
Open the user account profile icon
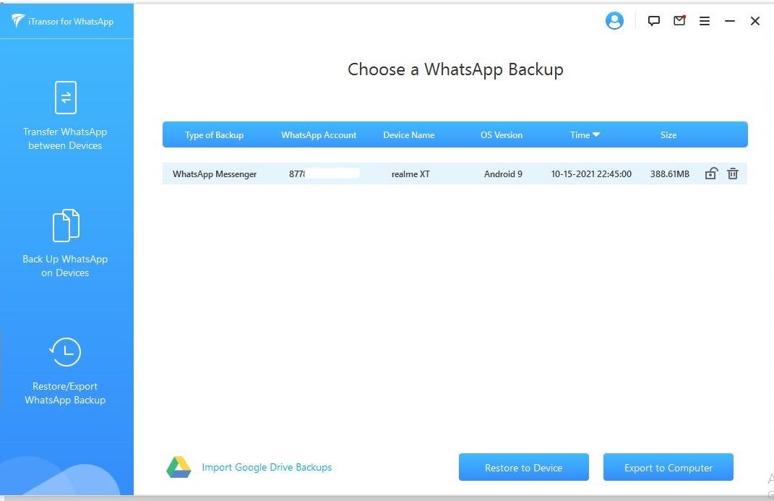pos(614,21)
